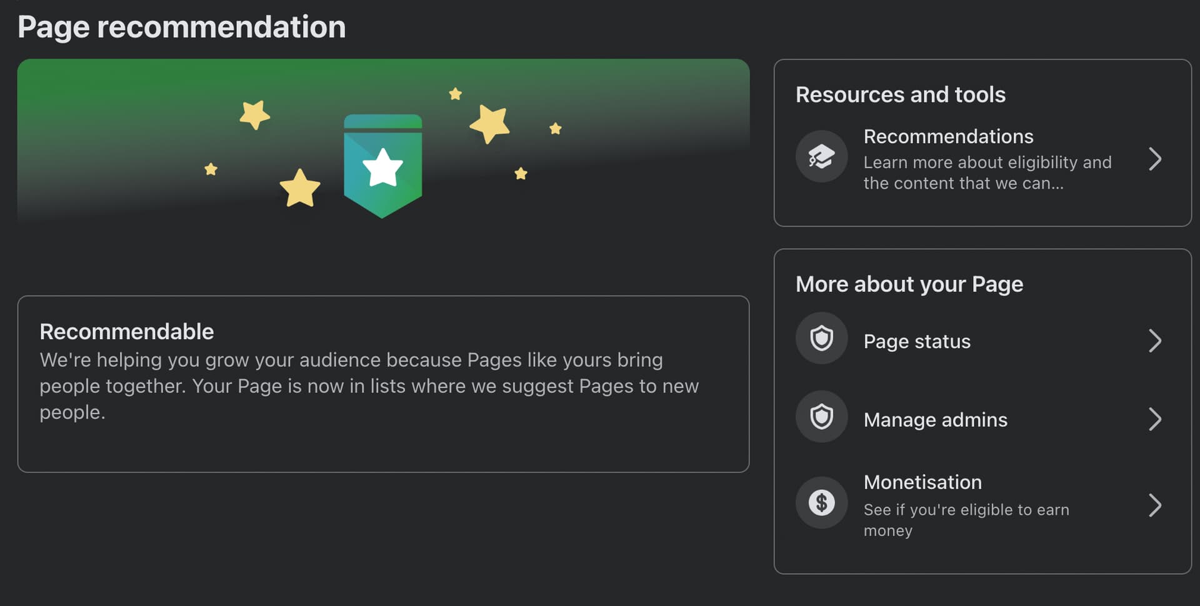Click the large star at upper left of badge

(x=254, y=114)
